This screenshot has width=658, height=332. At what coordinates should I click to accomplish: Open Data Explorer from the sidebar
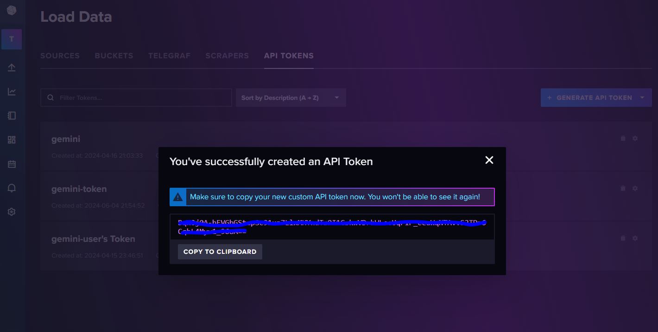12,92
